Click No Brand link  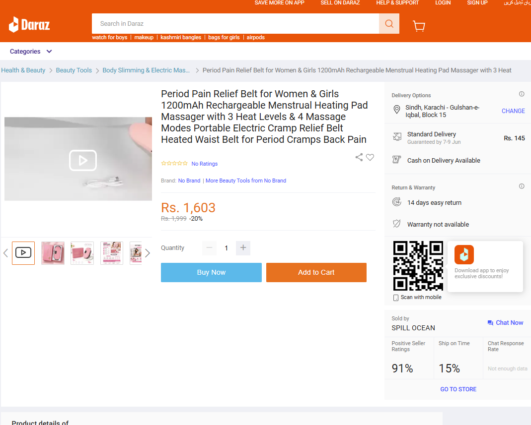coord(189,181)
